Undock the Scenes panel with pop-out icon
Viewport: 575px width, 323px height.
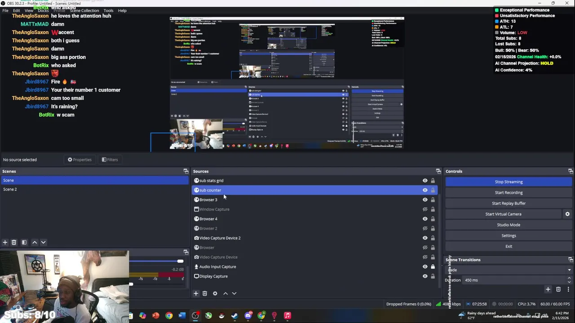pos(186,171)
